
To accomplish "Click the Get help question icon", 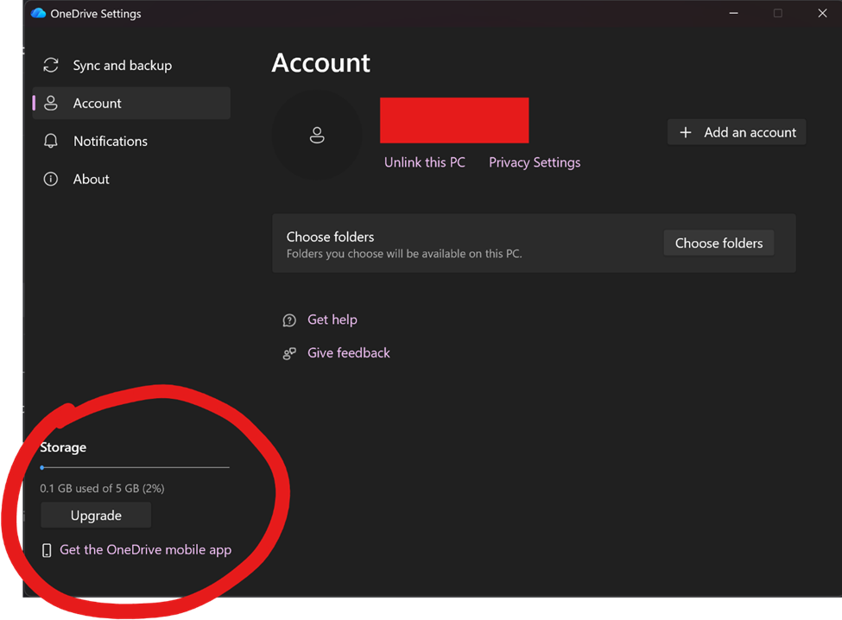I will point(289,320).
